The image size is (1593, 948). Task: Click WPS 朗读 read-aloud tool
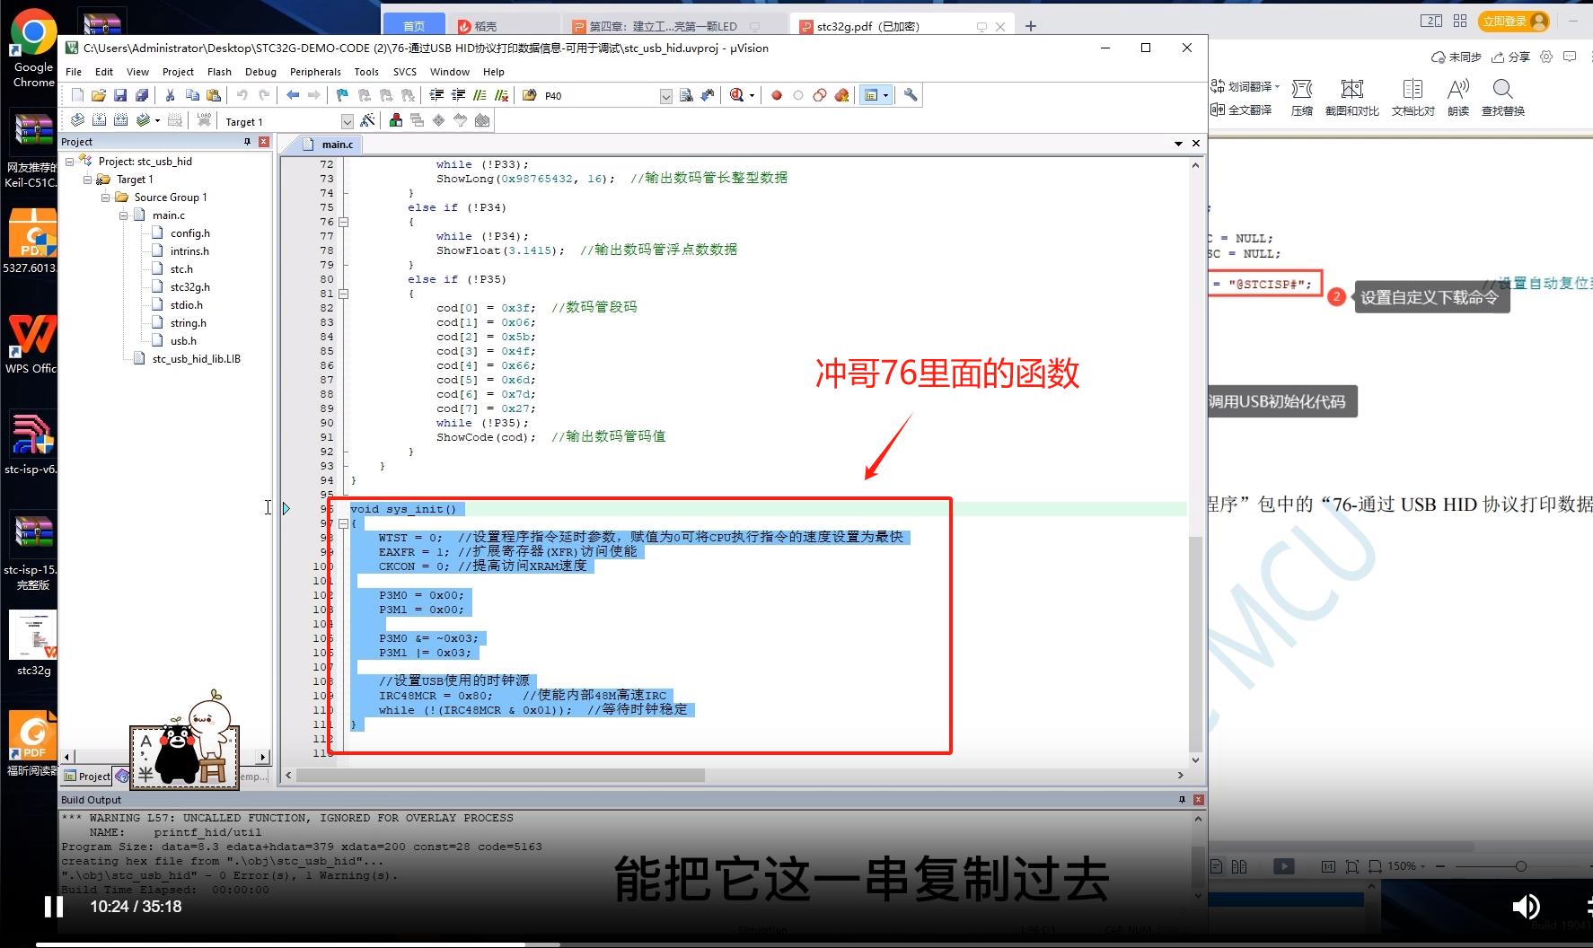[x=1458, y=97]
